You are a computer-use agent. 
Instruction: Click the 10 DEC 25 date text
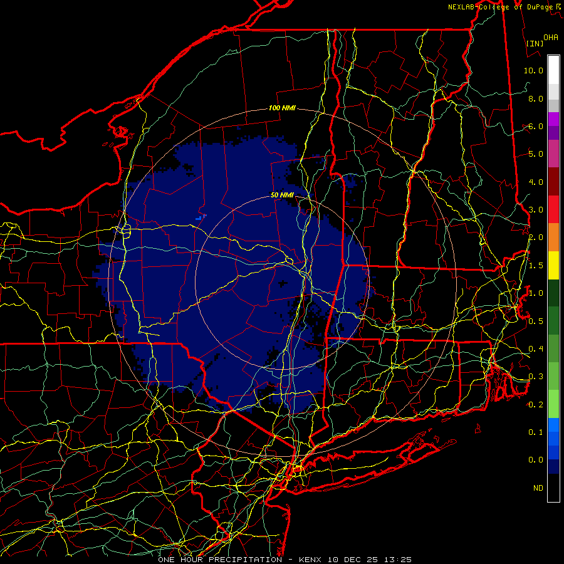354,560
